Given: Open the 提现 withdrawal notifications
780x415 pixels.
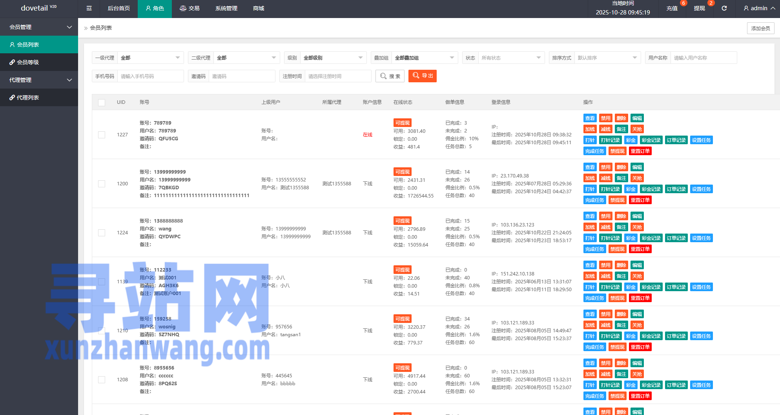Looking at the screenshot, I should pos(699,8).
